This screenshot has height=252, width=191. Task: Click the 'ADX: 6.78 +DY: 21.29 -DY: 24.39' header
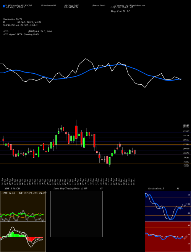click(24, 193)
